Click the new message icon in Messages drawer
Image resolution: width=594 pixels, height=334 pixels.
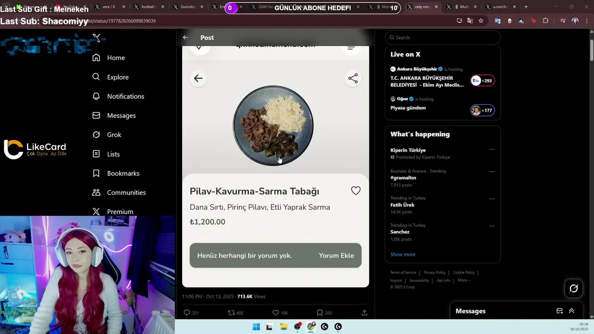[560, 311]
